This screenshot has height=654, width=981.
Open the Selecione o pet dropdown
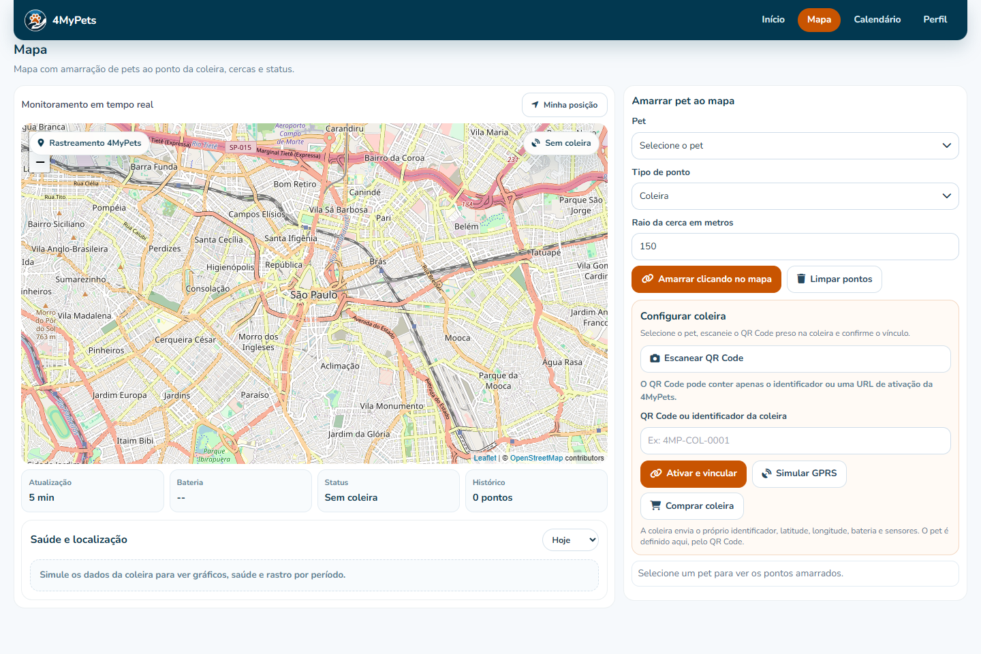pos(795,146)
